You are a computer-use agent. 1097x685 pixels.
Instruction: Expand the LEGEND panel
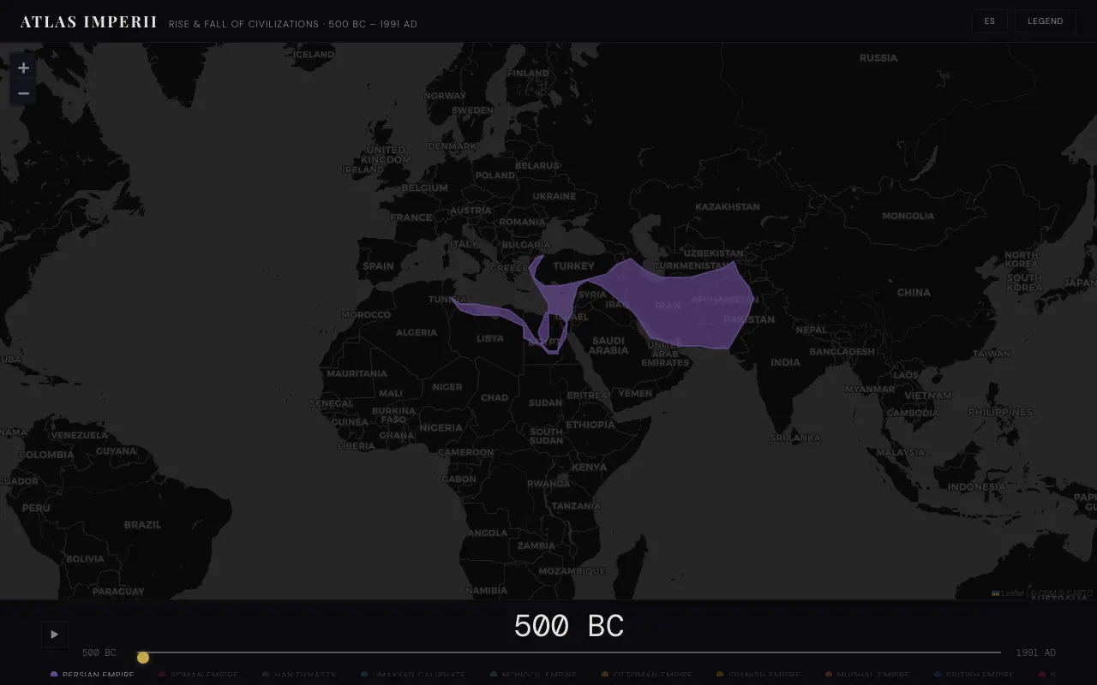pyautogui.click(x=1046, y=21)
